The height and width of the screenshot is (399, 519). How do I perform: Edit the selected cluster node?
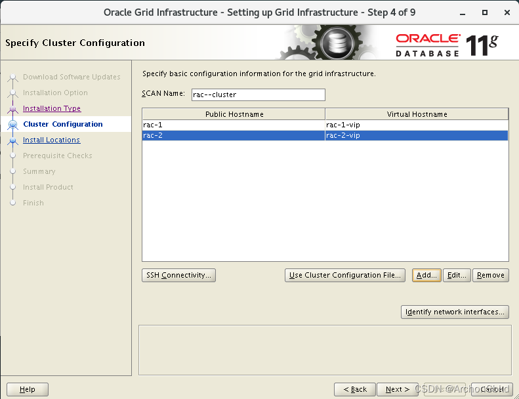pos(457,275)
